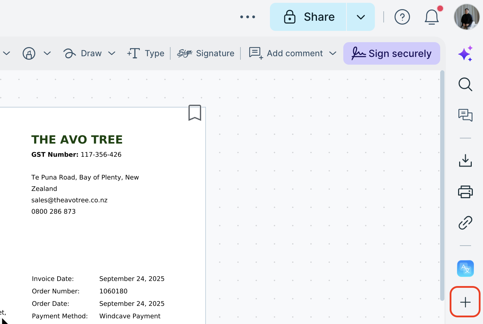Copy a link using the link icon
This screenshot has width=483, height=324.
click(x=465, y=222)
